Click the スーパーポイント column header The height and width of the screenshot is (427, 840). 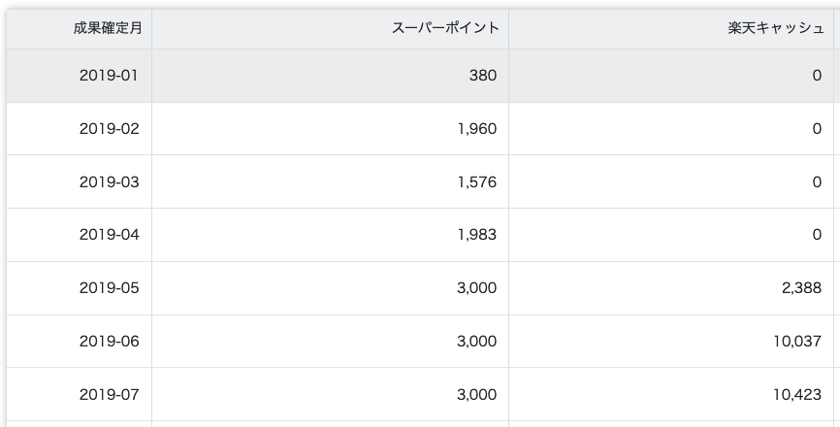pyautogui.click(x=445, y=28)
